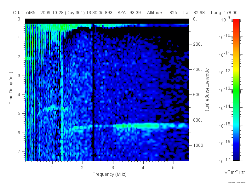Click the 'Lat: 82.98' value
This screenshot has width=252, height=189.
point(194,13)
